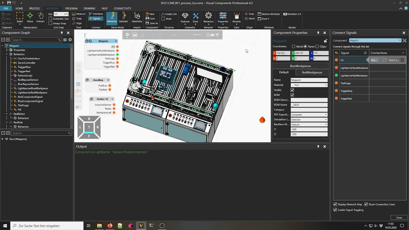Viewport: 409px width, 230px height.
Task: Open the Simulation Level dropdown
Action: pos(309,119)
